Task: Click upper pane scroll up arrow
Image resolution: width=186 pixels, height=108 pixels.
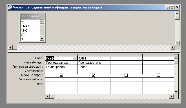Action: (177, 13)
